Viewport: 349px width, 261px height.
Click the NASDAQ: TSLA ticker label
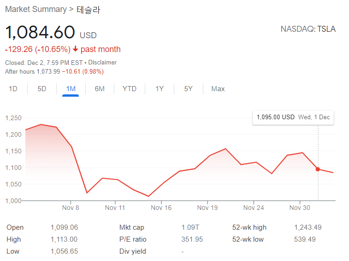308,29
